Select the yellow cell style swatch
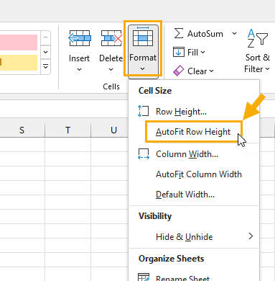Viewport: 275px width, 281px height. pos(19,63)
